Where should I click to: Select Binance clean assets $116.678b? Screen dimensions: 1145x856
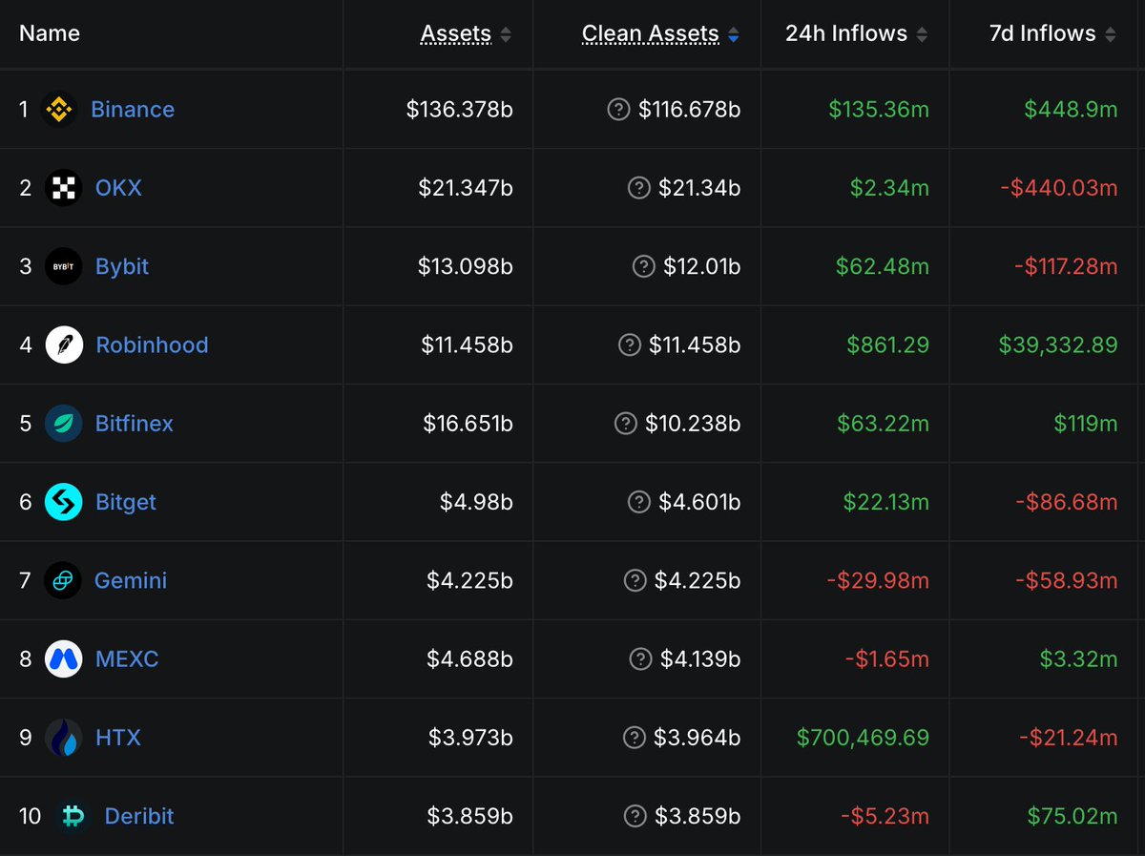690,110
